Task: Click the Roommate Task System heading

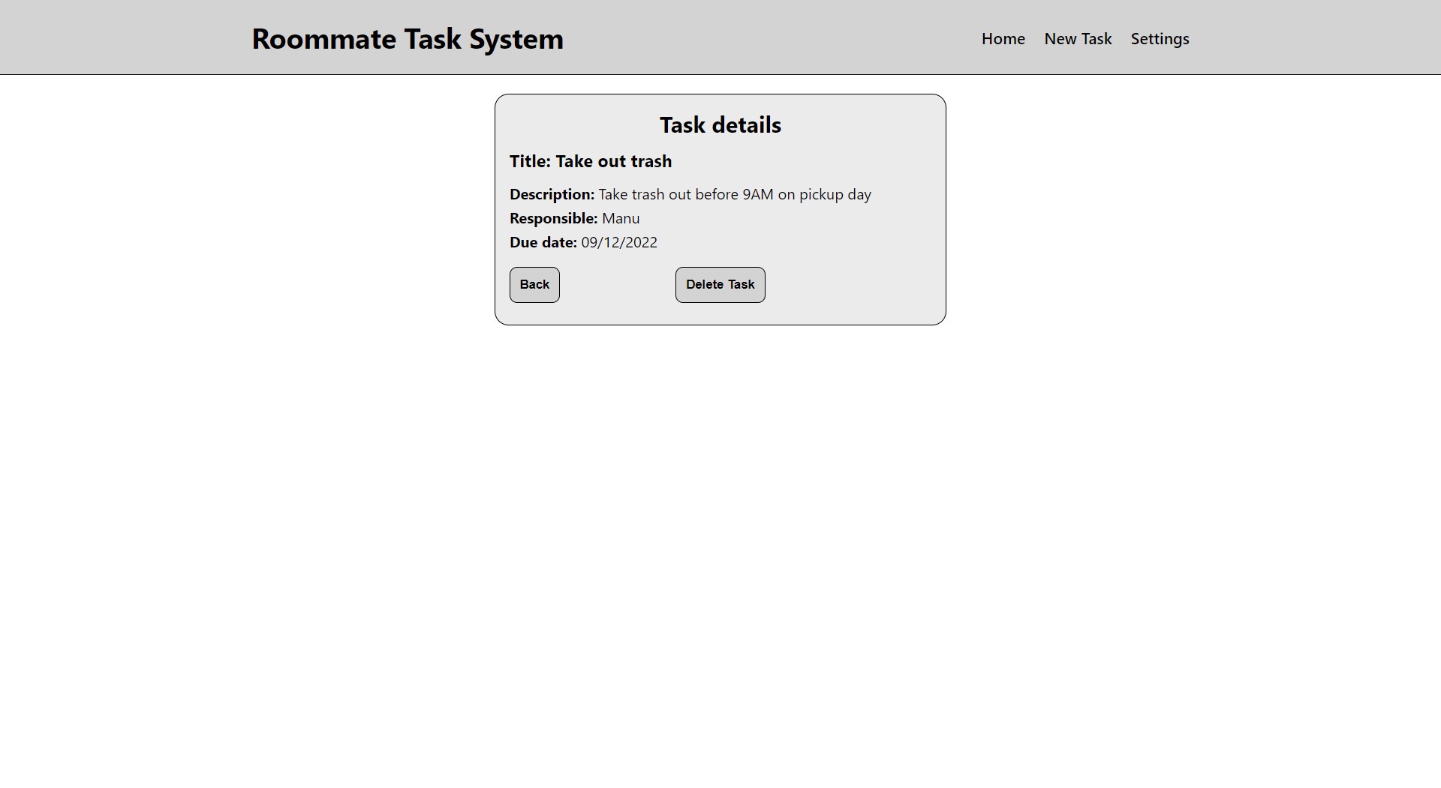Action: point(408,39)
